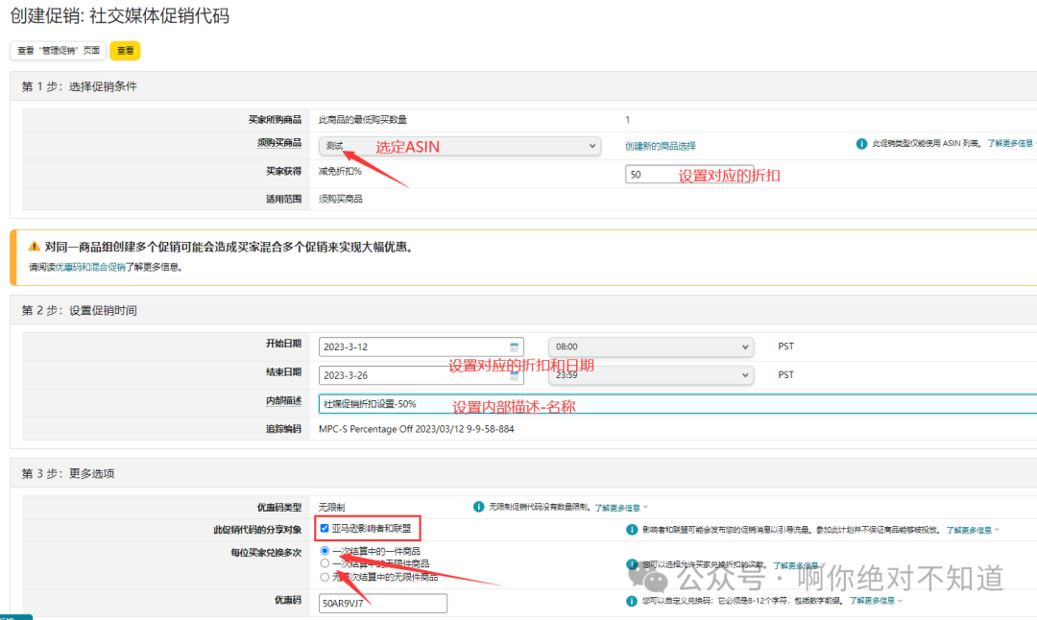Open the 优惠码和混合促销 link in warning

(x=89, y=268)
